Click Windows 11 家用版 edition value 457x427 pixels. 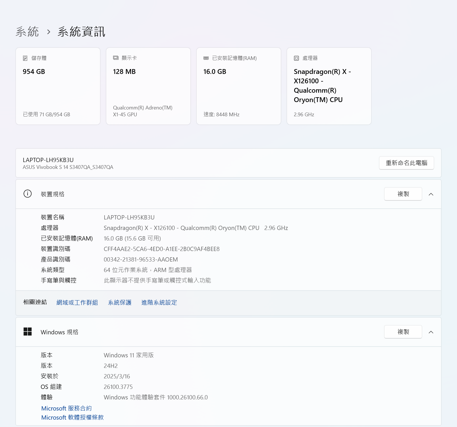click(128, 355)
